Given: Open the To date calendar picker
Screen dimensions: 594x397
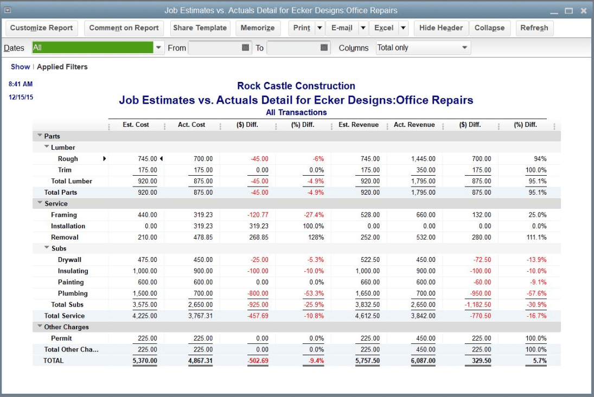Looking at the screenshot, I should point(324,47).
